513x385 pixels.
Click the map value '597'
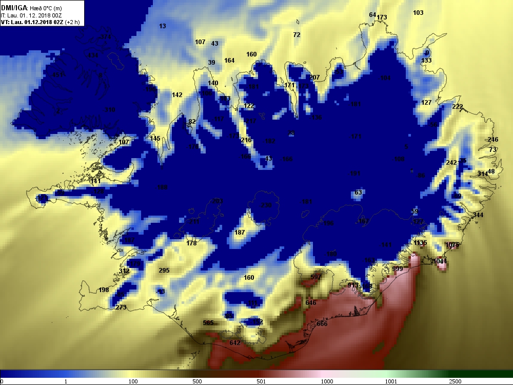(x=315, y=277)
